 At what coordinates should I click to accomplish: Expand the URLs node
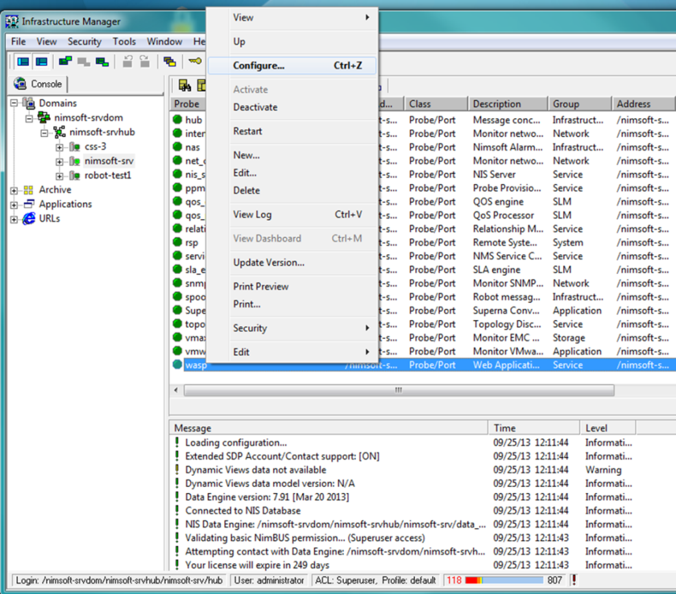(x=14, y=220)
